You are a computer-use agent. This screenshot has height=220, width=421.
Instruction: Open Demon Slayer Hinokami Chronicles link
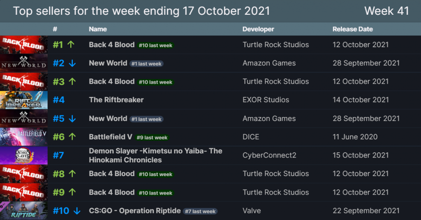pyautogui.click(x=156, y=156)
